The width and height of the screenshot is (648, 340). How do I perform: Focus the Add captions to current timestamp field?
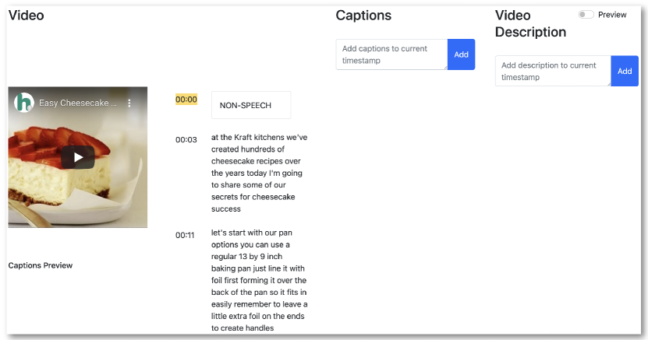point(391,54)
